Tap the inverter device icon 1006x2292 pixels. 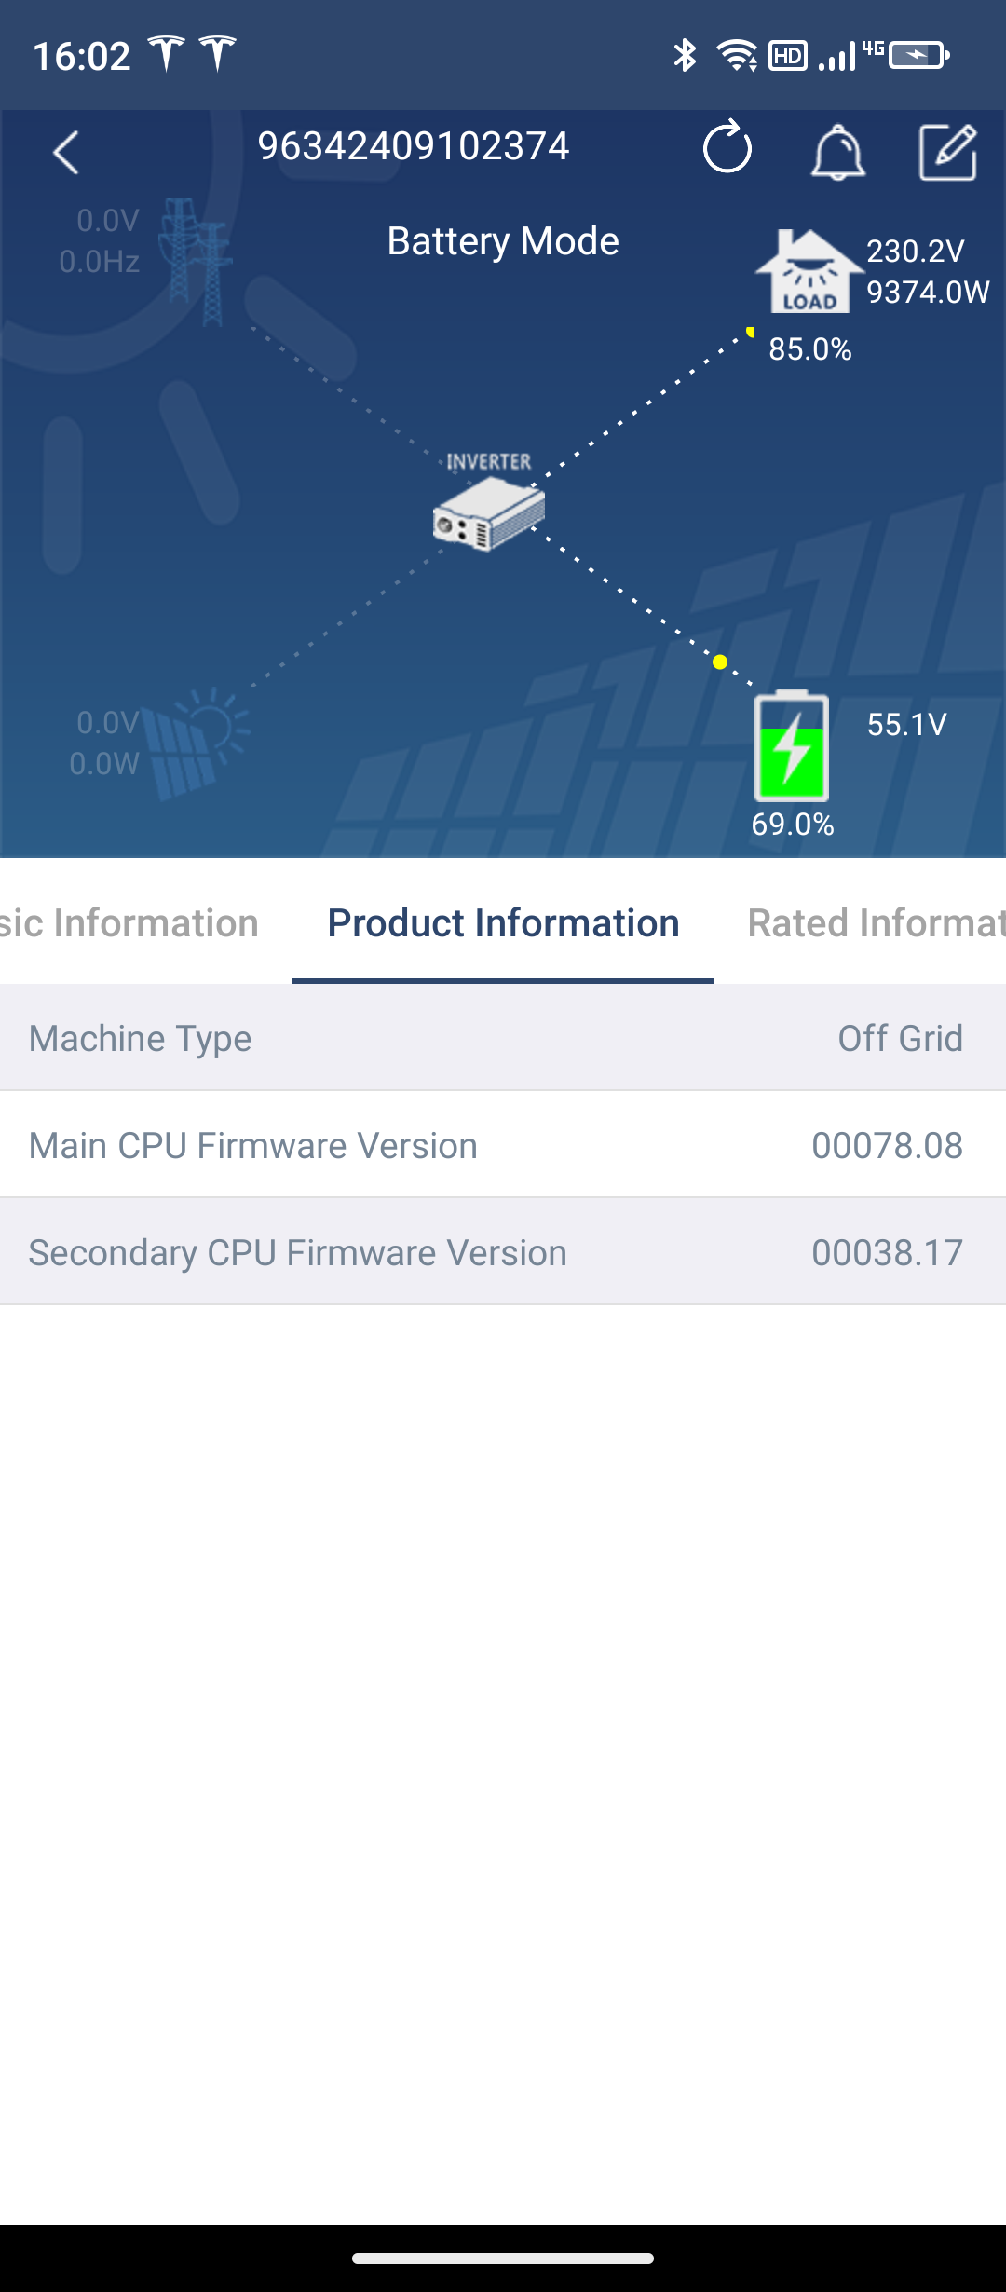click(489, 512)
